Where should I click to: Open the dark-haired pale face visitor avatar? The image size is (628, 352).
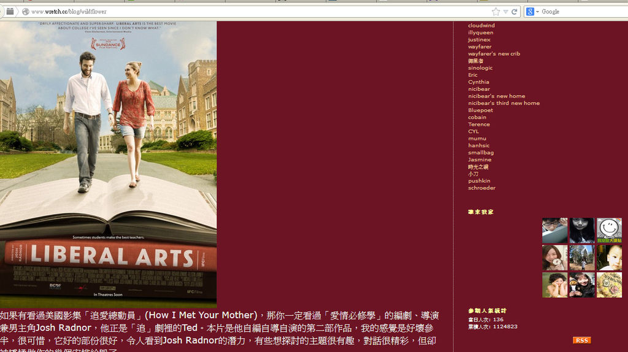(582, 230)
